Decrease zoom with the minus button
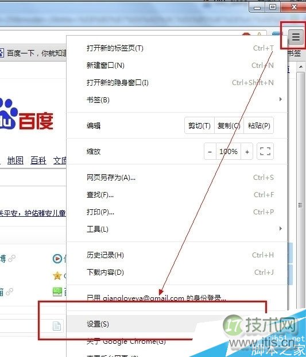The height and width of the screenshot is (357, 306). (210, 151)
